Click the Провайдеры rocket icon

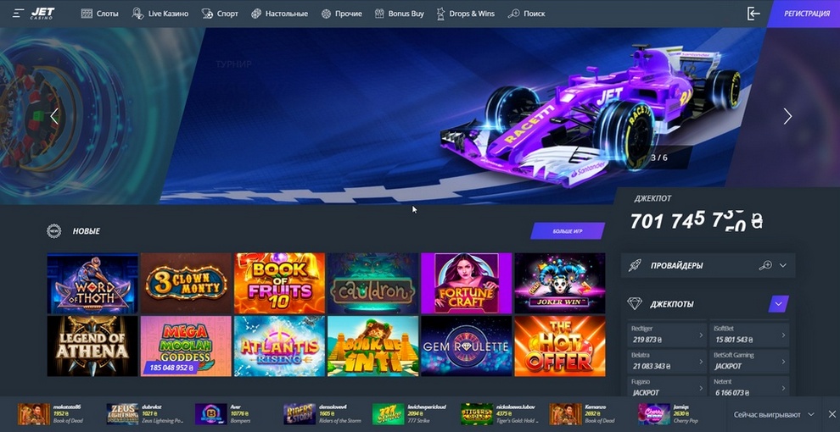(x=635, y=265)
